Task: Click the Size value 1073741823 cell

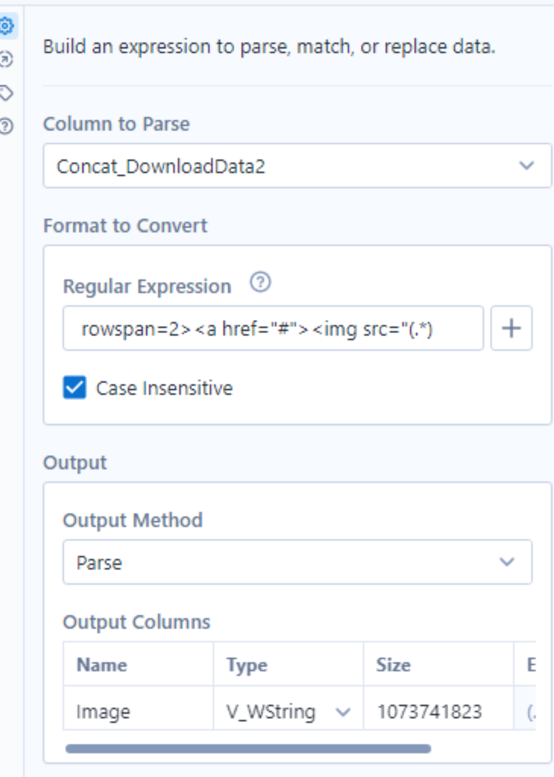Action: pos(437,711)
